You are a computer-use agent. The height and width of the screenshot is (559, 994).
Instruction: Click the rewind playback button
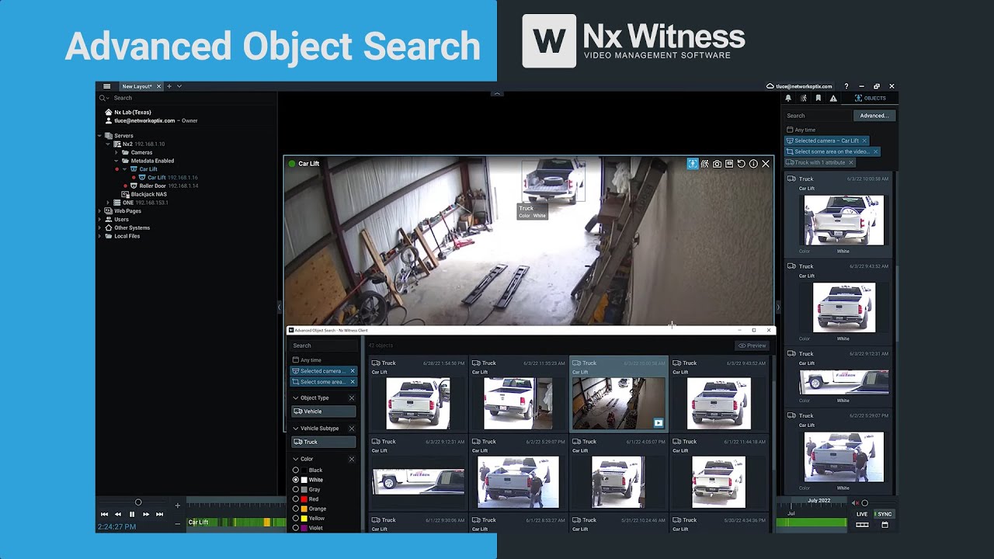click(x=118, y=514)
